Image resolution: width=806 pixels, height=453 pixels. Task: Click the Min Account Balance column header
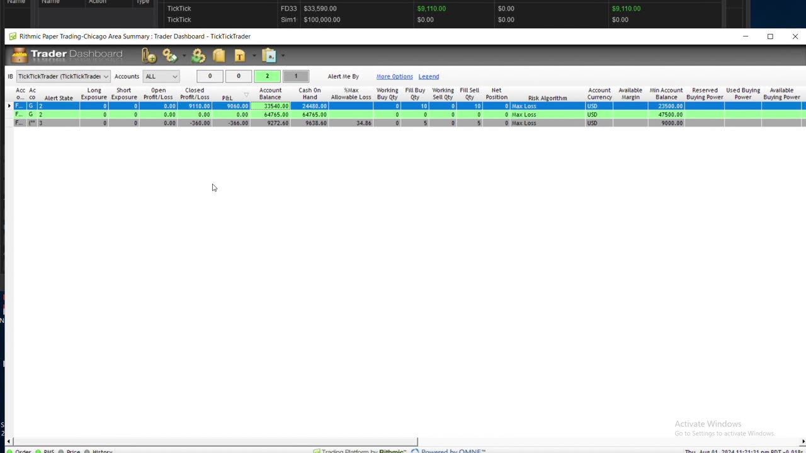pyautogui.click(x=666, y=94)
